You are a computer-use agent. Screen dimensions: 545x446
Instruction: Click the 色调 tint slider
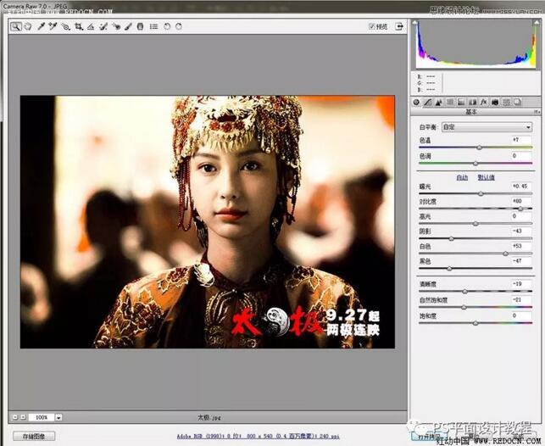pos(475,164)
